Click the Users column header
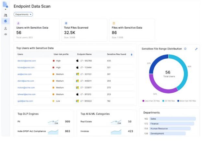This screenshot has width=203, height=146. click(x=20, y=54)
